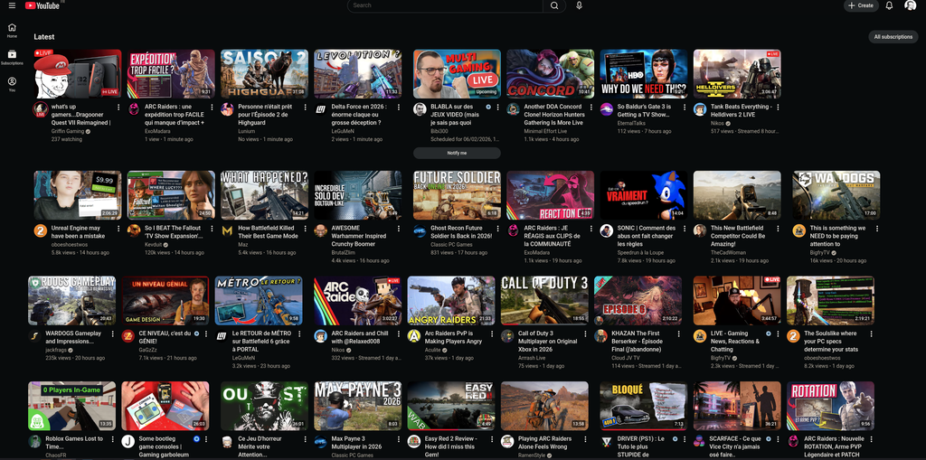Image resolution: width=926 pixels, height=460 pixels.
Task: Open options menu for Tank Beats Everything video
Action: click(x=778, y=108)
